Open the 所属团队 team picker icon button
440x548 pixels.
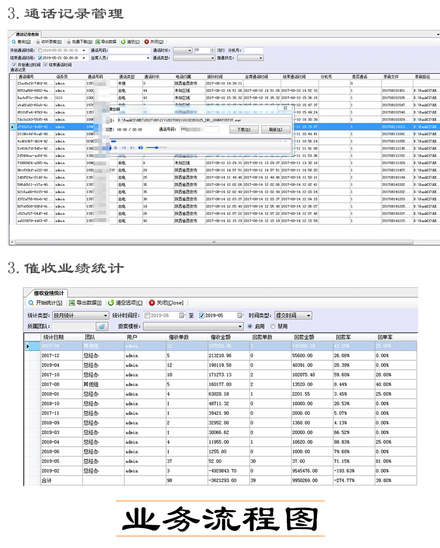102,326
